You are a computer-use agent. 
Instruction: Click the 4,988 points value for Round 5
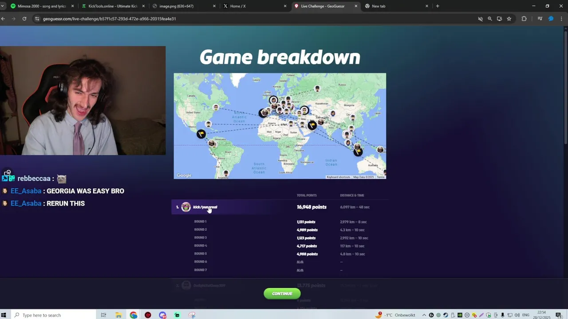click(307, 254)
